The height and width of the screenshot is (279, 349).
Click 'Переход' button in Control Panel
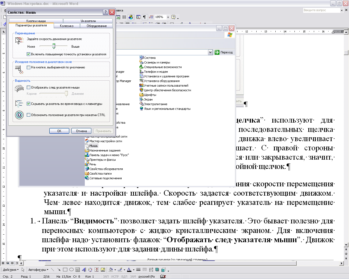(224, 52)
